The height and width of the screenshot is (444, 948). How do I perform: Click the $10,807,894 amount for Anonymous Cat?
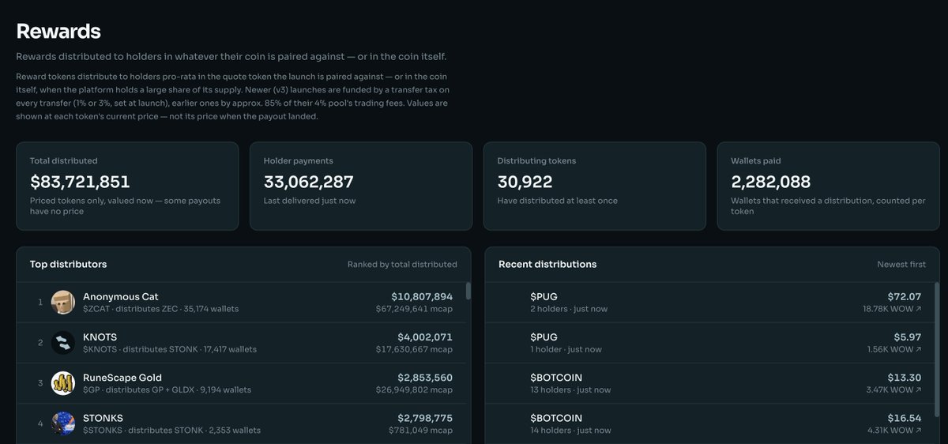(422, 296)
